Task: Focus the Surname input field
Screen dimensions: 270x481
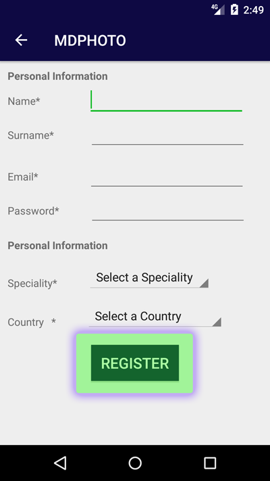Action: (167, 135)
